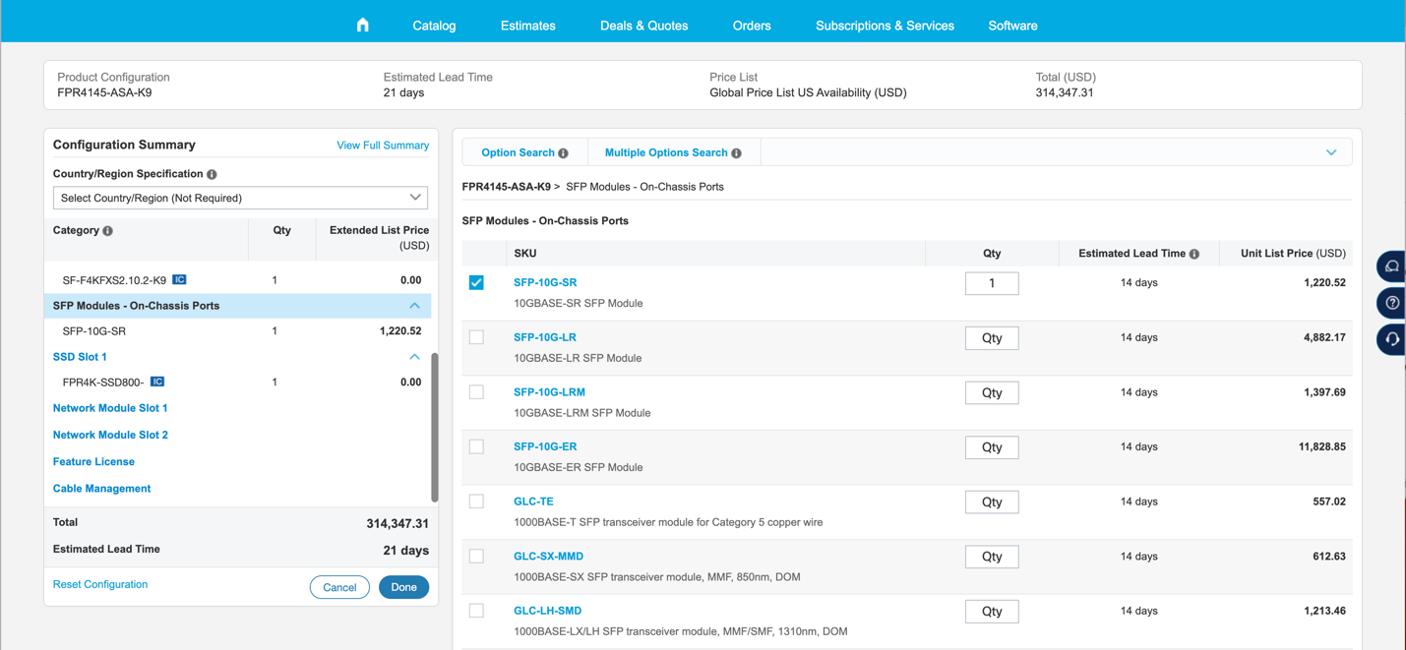Image resolution: width=1406 pixels, height=650 pixels.
Task: Check the SFP-10G-LRM checkbox
Action: (476, 391)
